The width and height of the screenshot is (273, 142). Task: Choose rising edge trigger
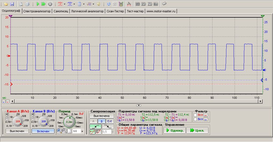95,127
